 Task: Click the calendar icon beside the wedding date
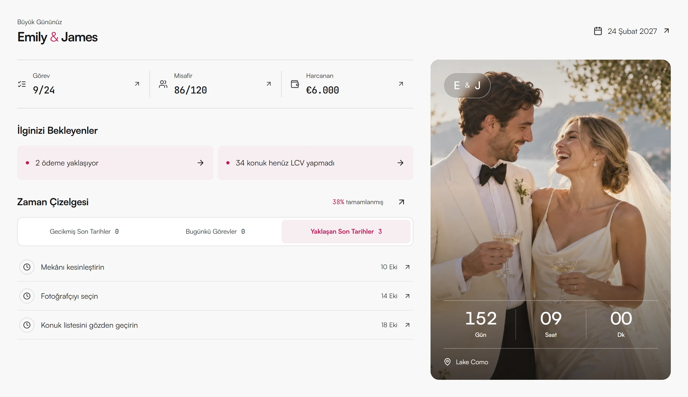(598, 31)
